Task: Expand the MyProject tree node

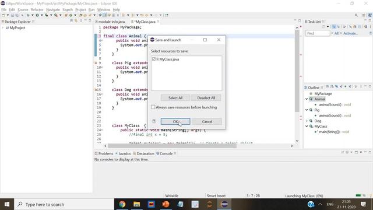Action: tap(2, 28)
